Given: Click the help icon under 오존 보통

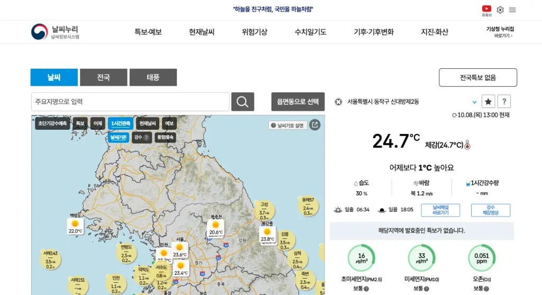Looking at the screenshot, I should [486, 289].
